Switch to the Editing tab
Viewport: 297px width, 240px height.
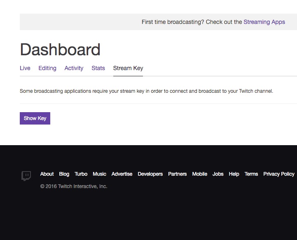coord(47,68)
